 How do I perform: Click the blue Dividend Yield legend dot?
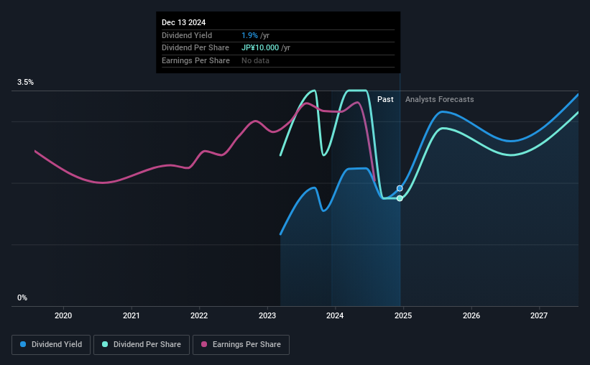(23, 344)
